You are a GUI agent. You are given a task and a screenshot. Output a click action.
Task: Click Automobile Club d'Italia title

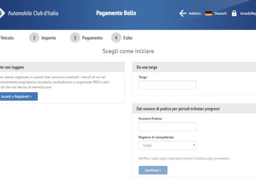coord(33,13)
